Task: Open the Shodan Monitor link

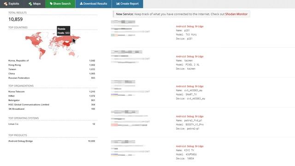Action: [236, 14]
